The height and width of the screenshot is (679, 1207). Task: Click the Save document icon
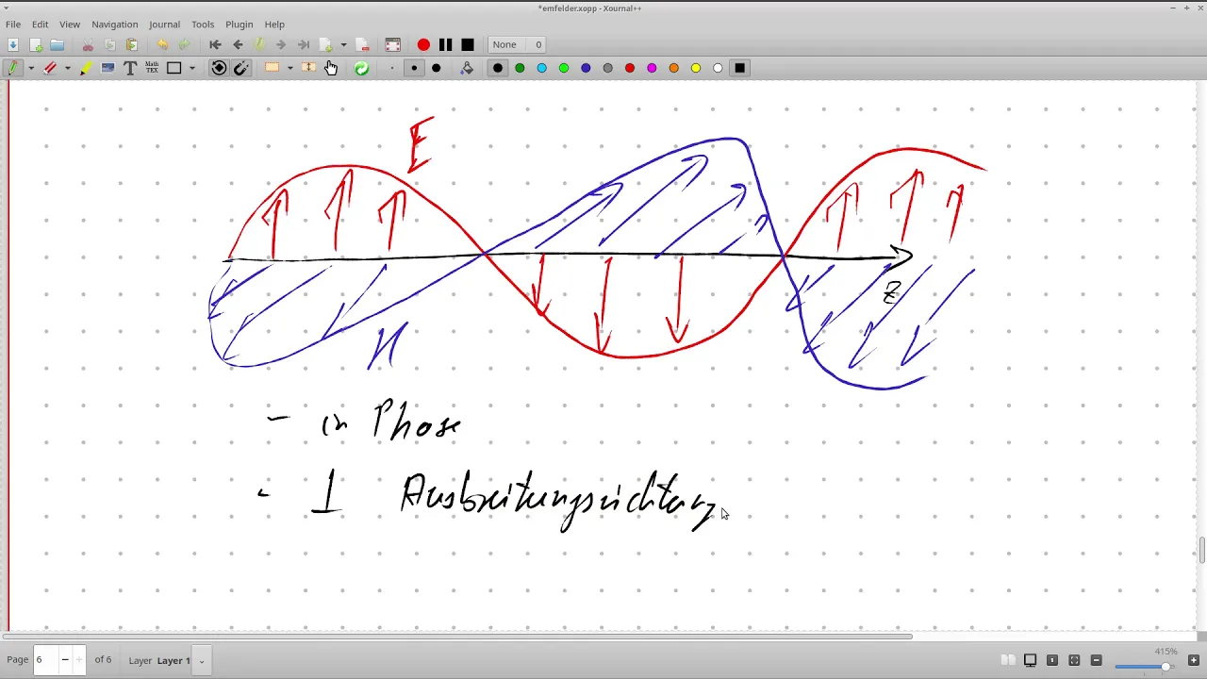[12, 44]
